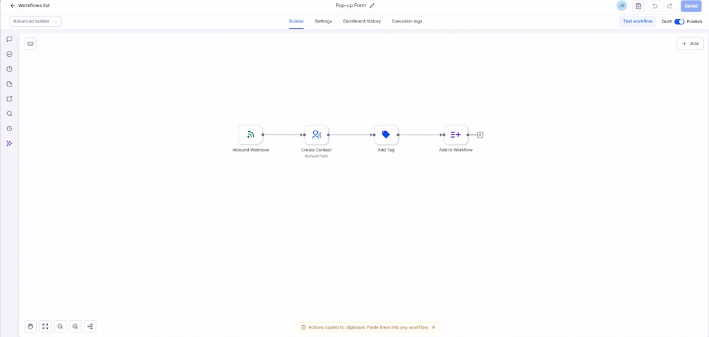The width and height of the screenshot is (709, 337).
Task: Click the pie chart stats sidebar icon
Action: point(10,69)
